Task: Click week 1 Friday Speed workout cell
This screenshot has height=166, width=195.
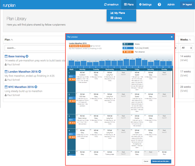Action: 137,82
